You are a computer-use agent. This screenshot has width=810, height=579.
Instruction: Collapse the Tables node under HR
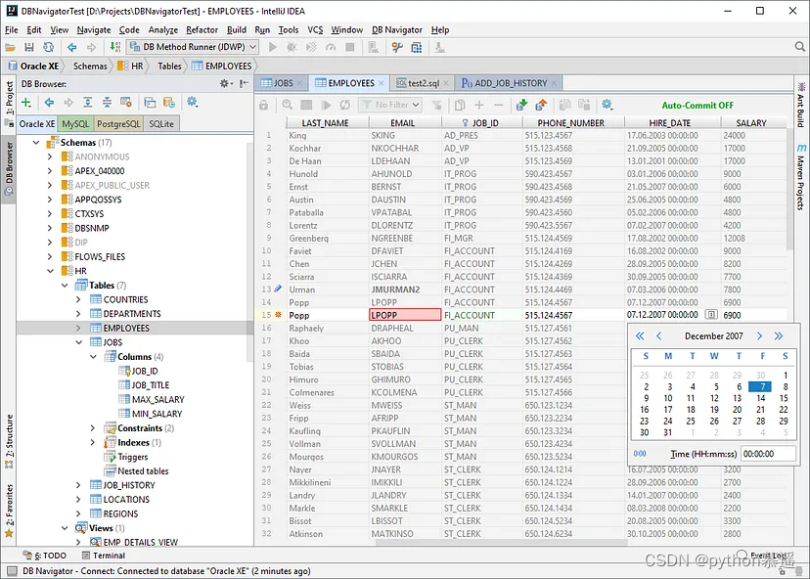point(65,286)
